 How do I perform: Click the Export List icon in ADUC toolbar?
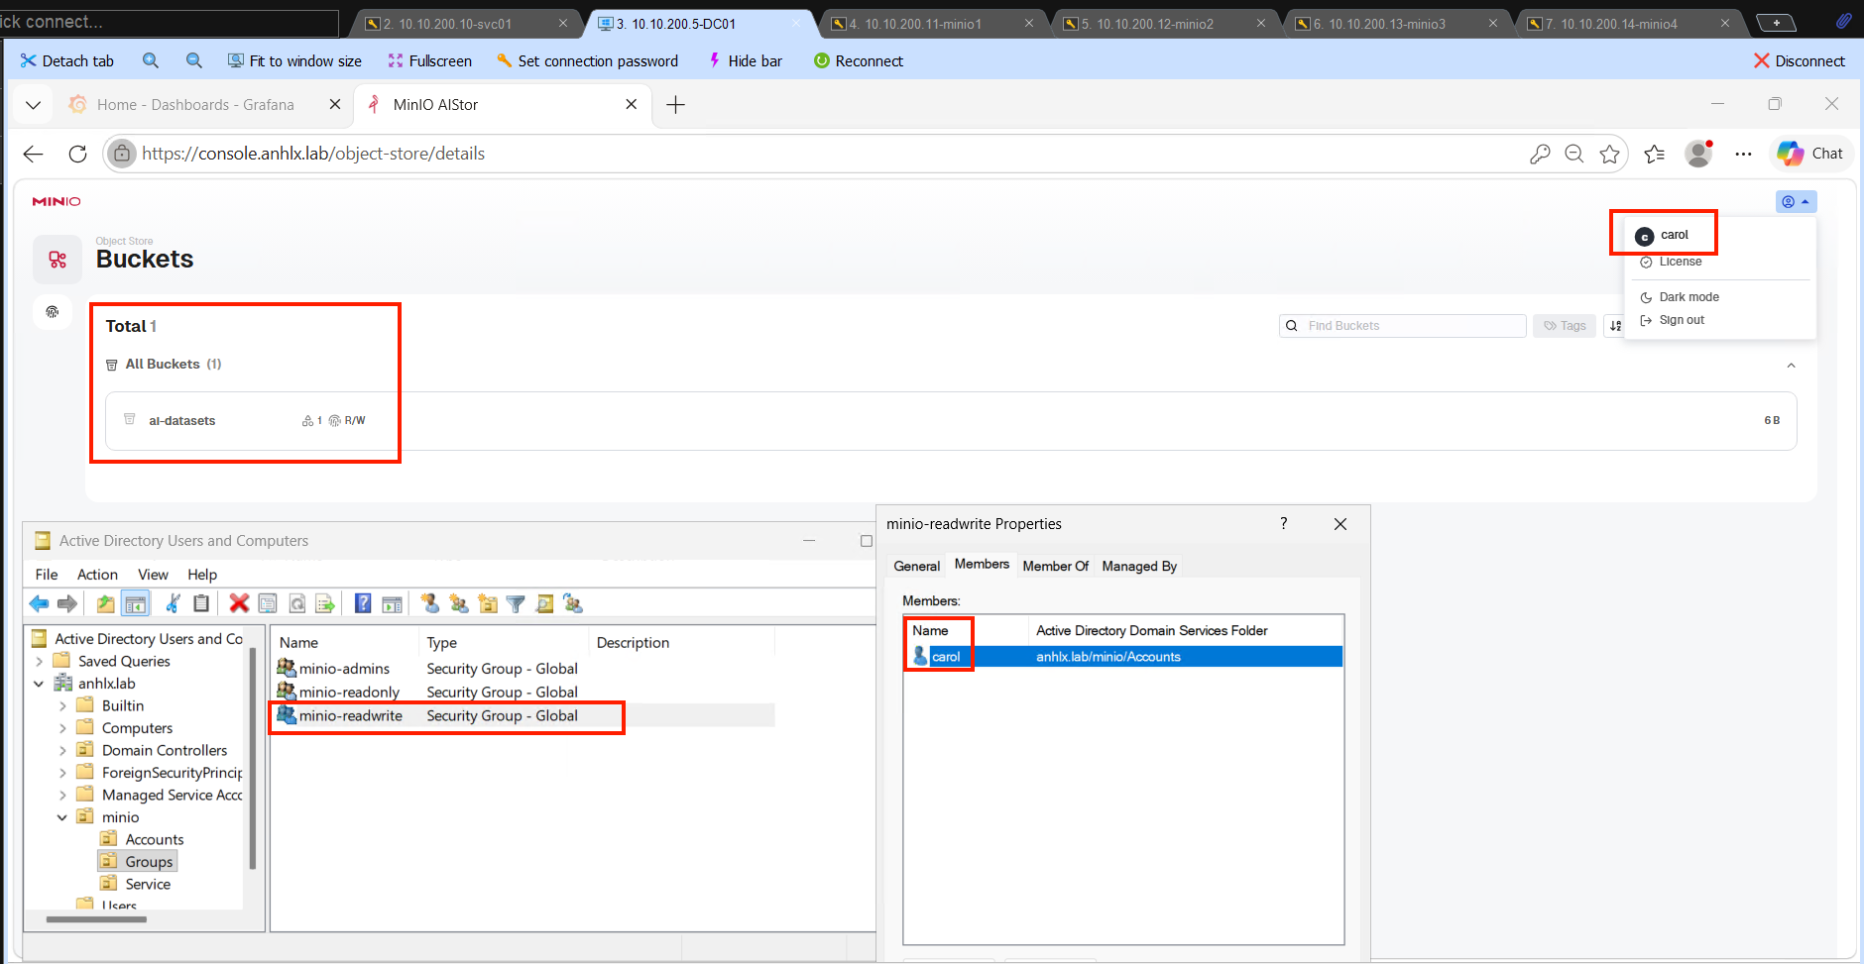pos(325,603)
